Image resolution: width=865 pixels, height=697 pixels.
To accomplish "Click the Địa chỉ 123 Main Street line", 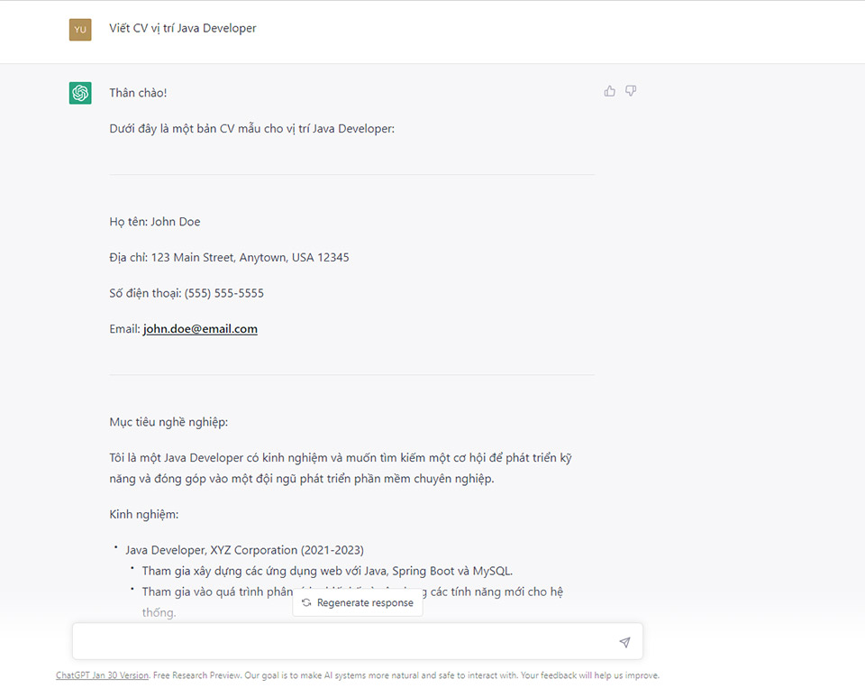I will [x=229, y=258].
